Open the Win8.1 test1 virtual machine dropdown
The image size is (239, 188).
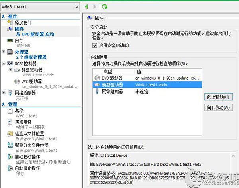point(40,7)
